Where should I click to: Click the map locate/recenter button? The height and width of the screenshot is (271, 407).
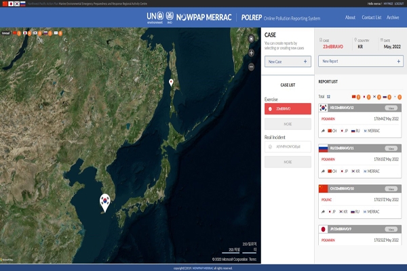pos(251,39)
